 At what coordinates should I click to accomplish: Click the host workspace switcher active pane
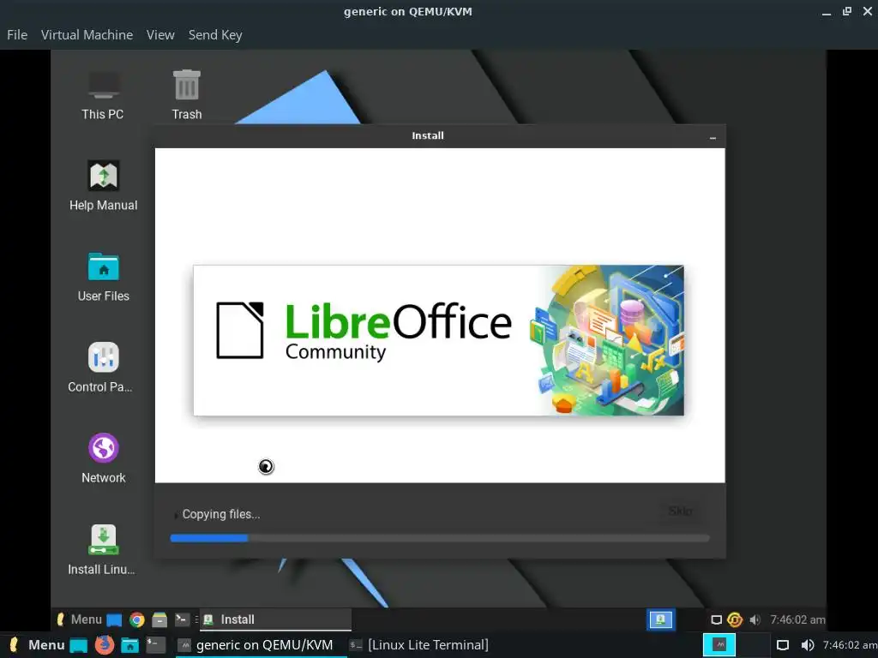[x=719, y=645]
